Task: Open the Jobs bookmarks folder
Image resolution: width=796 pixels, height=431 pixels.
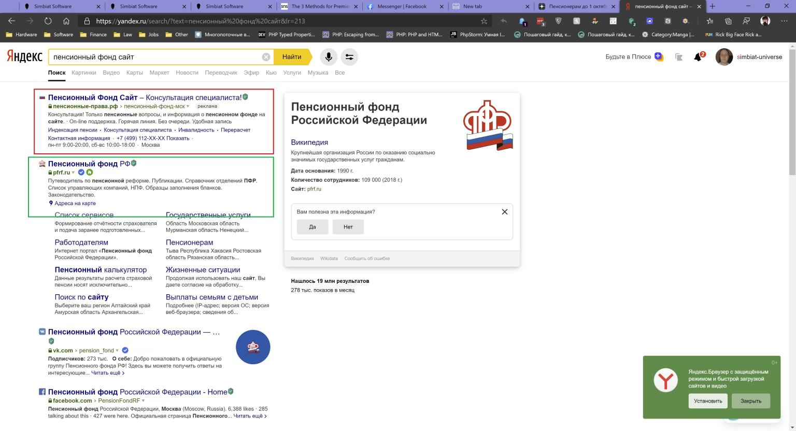Action: point(148,35)
